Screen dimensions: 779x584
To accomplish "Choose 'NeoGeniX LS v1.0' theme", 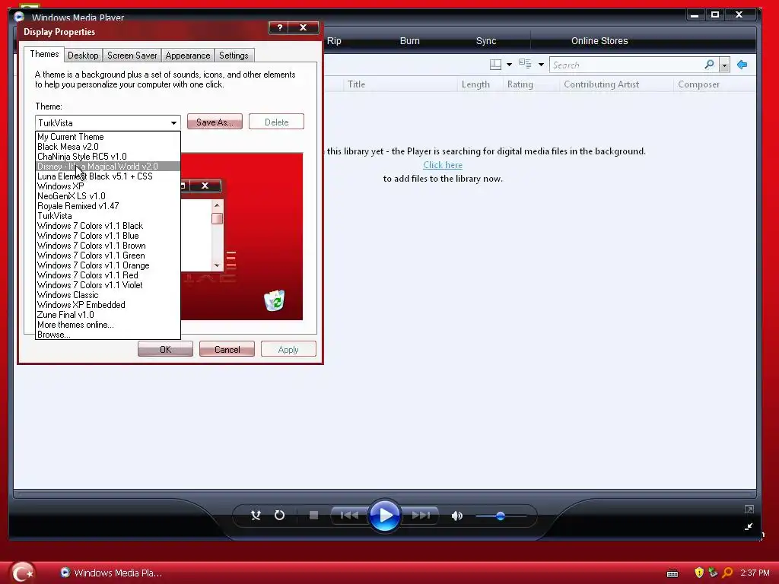I will tap(108, 196).
